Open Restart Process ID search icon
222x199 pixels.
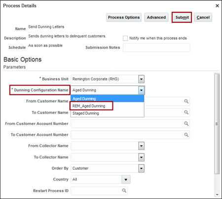(124, 191)
